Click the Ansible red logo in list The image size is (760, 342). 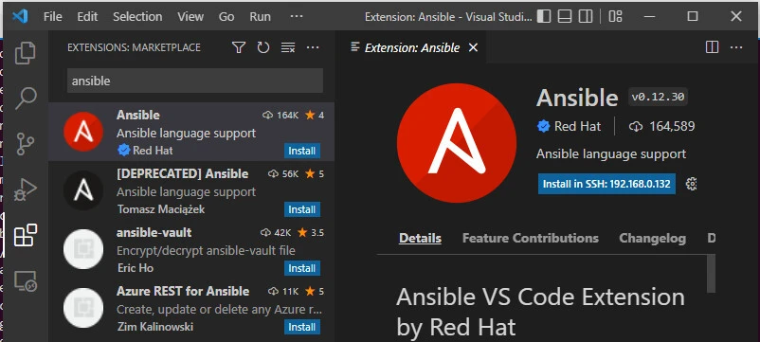pos(83,132)
